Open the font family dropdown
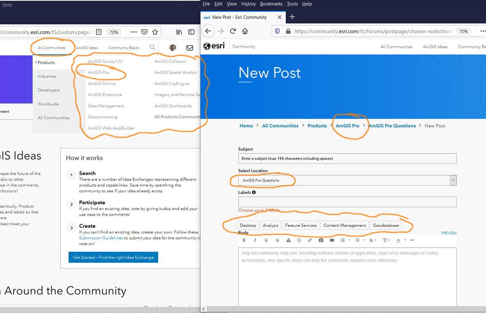Screen dimensions: 486x313 click(372, 240)
